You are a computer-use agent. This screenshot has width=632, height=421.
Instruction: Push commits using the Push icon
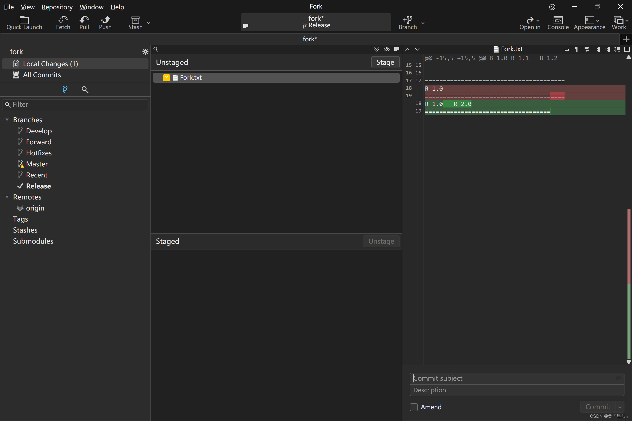[105, 20]
